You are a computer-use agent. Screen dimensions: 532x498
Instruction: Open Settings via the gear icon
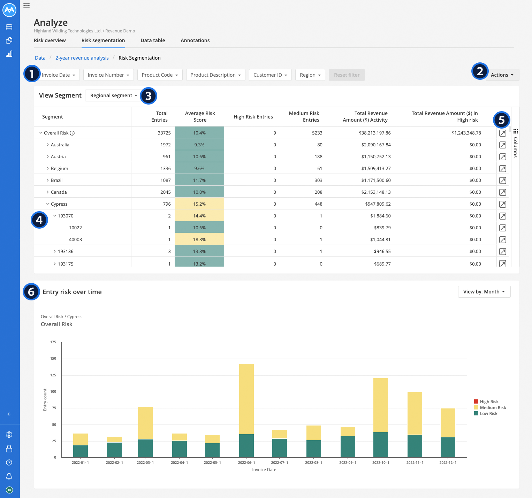point(9,435)
